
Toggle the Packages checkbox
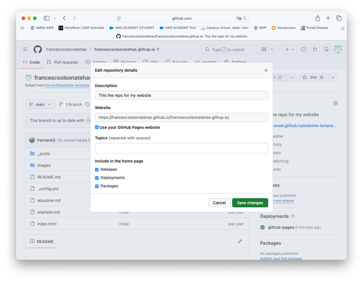[x=97, y=186]
